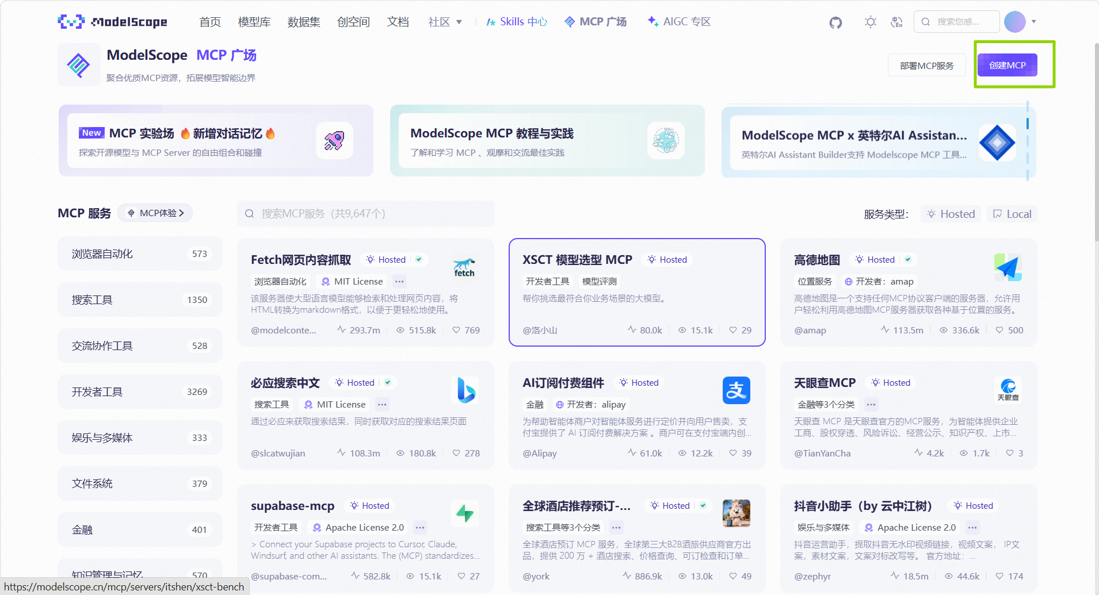The height and width of the screenshot is (595, 1099).
Task: Expand 搜索工具等3个分类 tags on hotel card
Action: (616, 527)
